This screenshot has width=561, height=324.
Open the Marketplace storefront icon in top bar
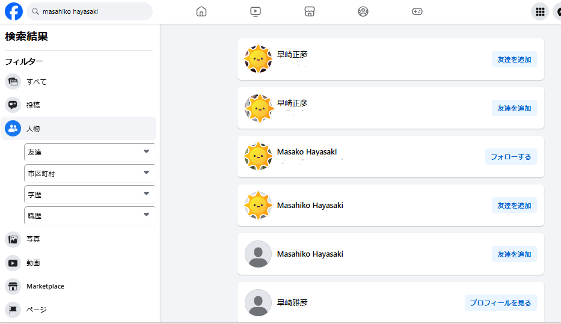[x=310, y=11]
